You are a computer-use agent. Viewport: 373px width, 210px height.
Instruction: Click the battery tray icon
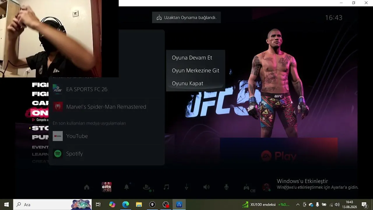(324, 204)
